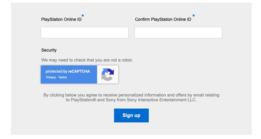261x139 pixels.
Task: Click the reCAPTCHA logo icon
Action: tap(108, 74)
